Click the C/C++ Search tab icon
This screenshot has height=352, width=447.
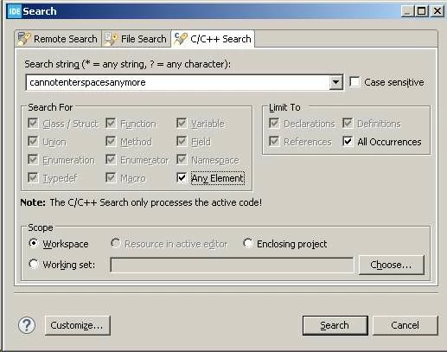click(181, 39)
